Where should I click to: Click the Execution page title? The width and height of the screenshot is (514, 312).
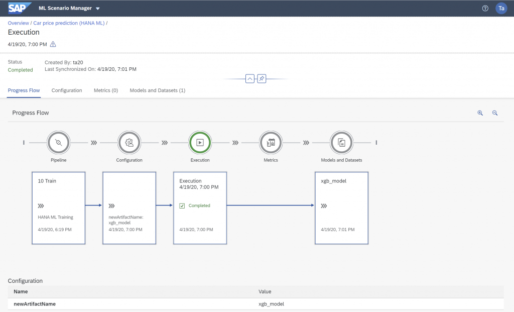pos(24,32)
